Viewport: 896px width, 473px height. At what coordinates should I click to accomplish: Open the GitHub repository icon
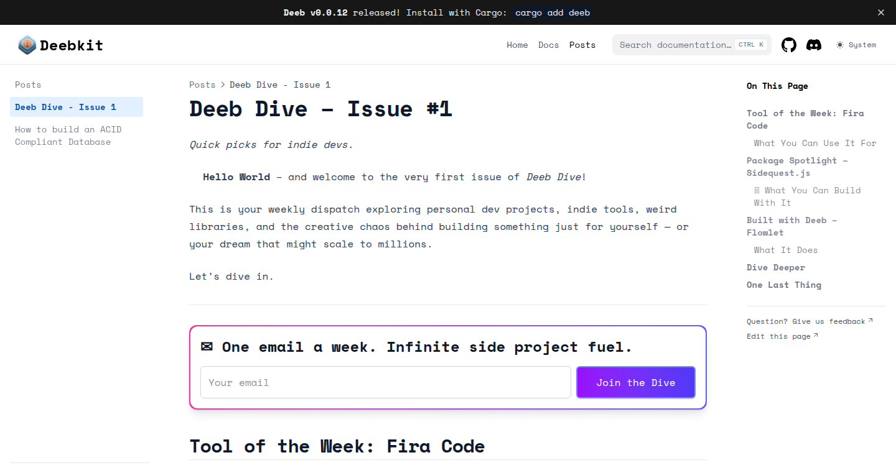pos(789,45)
